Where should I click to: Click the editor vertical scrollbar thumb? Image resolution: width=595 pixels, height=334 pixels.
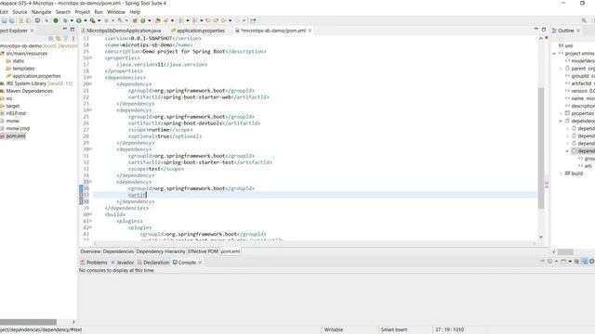541,148
